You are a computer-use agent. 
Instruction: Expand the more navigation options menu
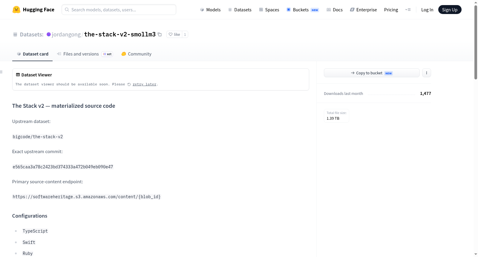point(408,10)
